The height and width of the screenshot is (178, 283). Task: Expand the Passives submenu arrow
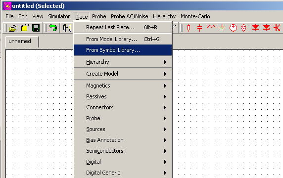pos(165,97)
